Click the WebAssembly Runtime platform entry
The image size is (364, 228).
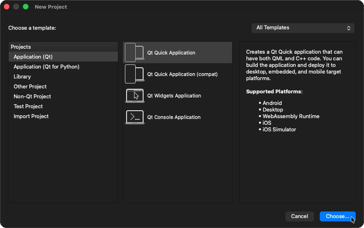coord(291,116)
